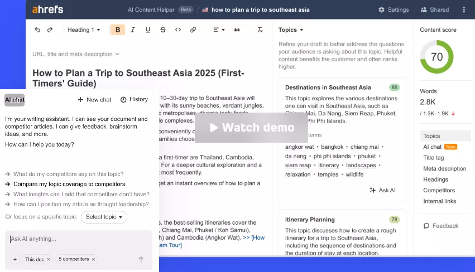Insert a hyperlink with link icon
This screenshot has height=272, width=475.
tap(193, 30)
